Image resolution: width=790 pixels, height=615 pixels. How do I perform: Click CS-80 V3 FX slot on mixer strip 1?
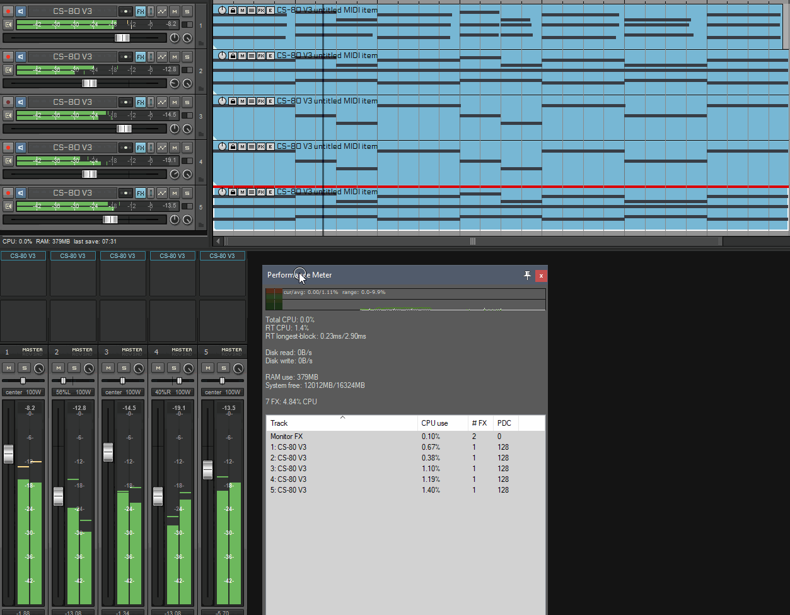pos(23,255)
